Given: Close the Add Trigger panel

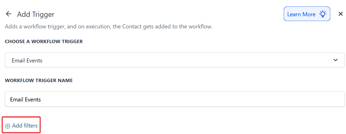Looking at the screenshot, I should (341, 14).
